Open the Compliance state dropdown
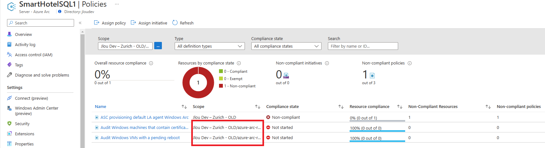Screen dimensions: 545x148 (286, 46)
